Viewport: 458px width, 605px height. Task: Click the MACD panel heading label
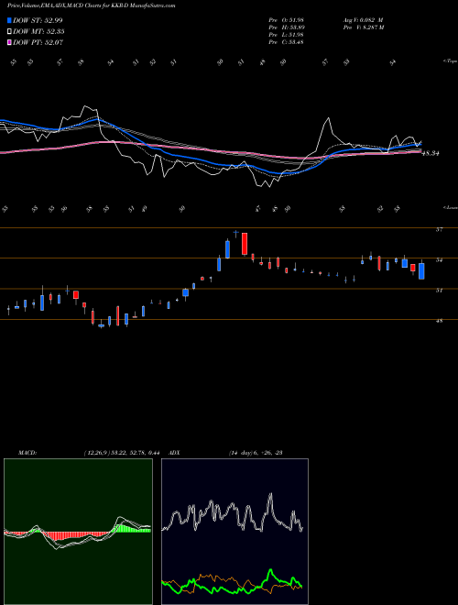[x=27, y=453]
